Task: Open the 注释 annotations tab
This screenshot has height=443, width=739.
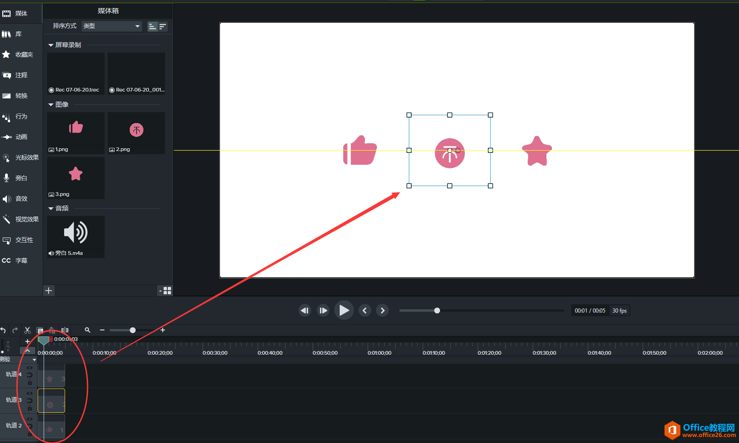Action: coord(21,75)
